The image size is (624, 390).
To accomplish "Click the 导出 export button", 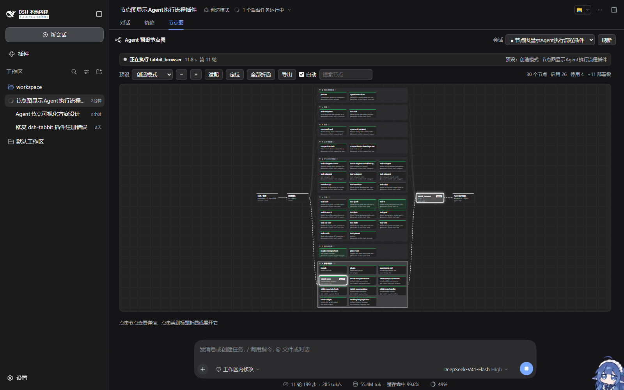I will click(x=287, y=74).
